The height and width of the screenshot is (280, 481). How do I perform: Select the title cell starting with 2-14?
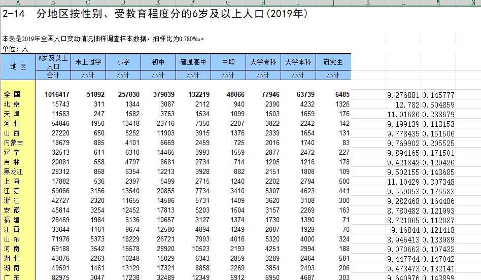point(155,14)
